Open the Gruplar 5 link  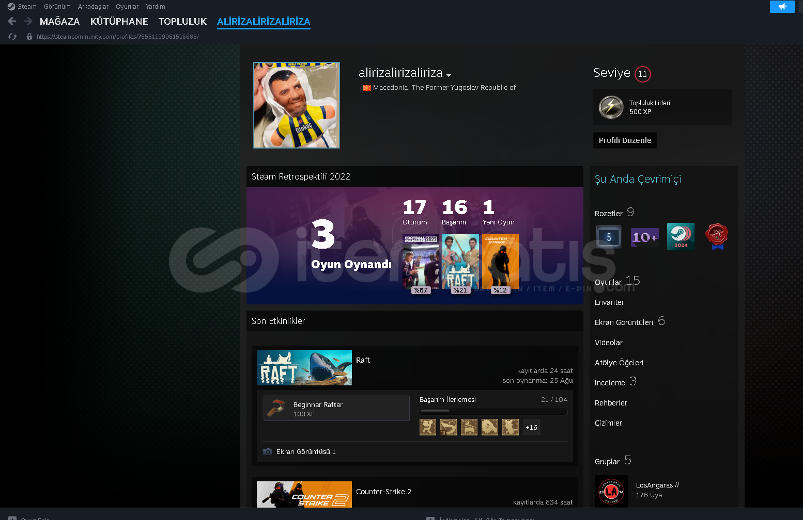click(613, 461)
